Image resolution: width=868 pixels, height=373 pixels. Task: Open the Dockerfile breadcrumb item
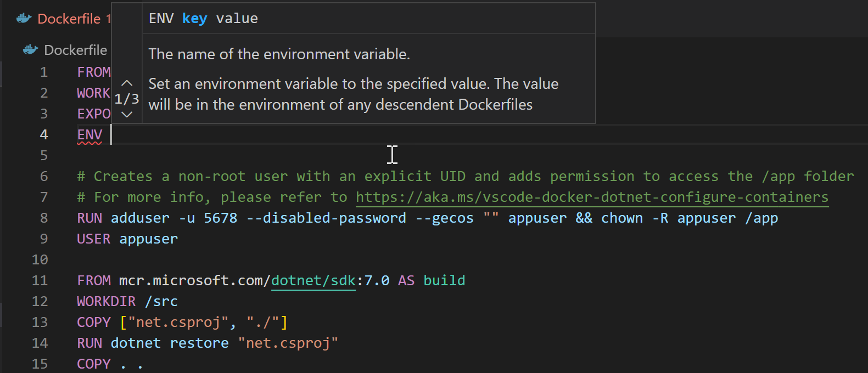pos(75,50)
